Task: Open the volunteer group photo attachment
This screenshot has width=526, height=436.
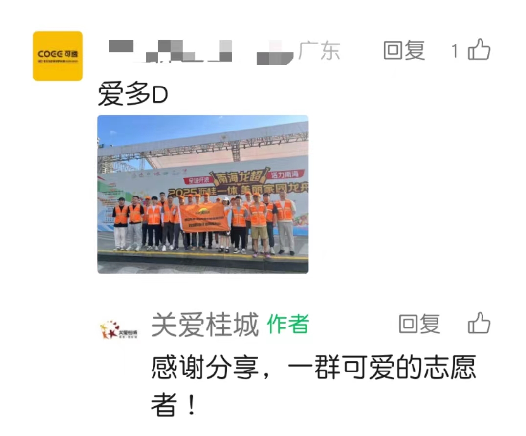Action: coord(203,194)
